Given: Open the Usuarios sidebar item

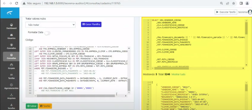Looking at the screenshot, I should (11, 37).
